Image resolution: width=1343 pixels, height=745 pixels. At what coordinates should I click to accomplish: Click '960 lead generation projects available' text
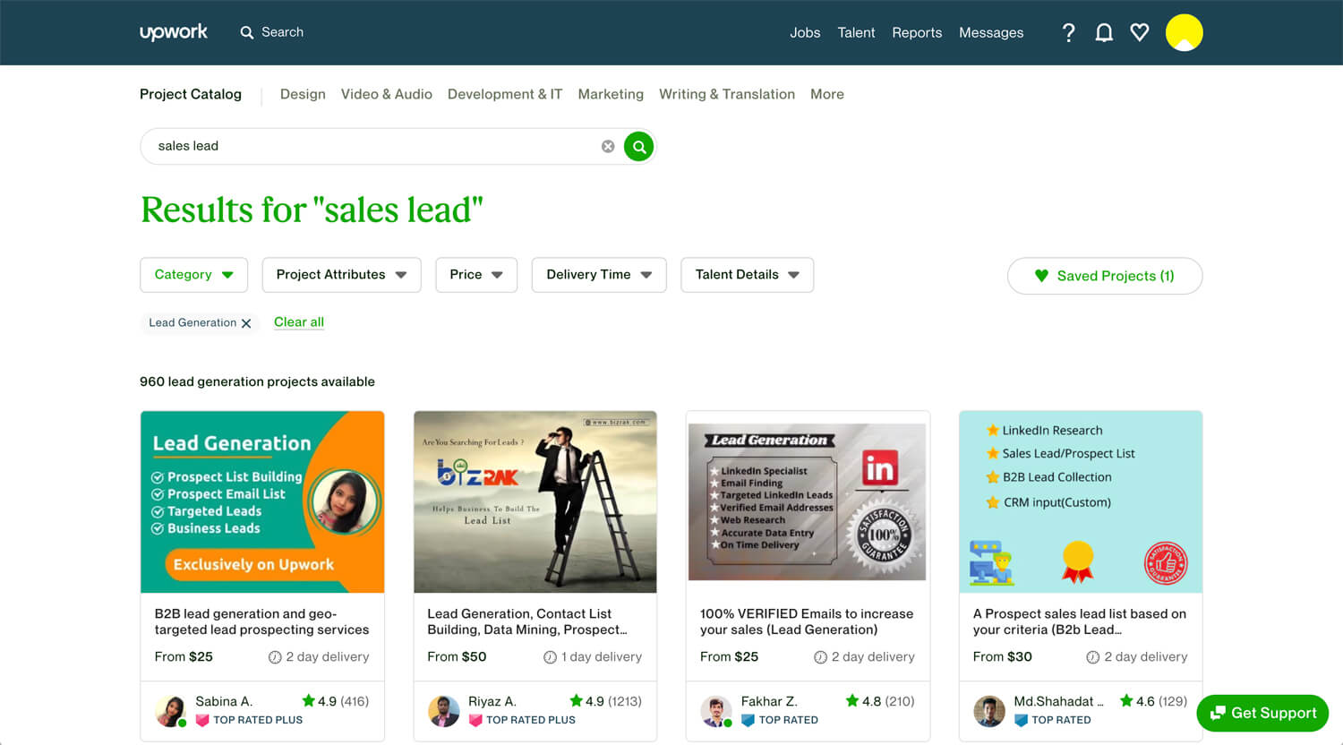257,381
